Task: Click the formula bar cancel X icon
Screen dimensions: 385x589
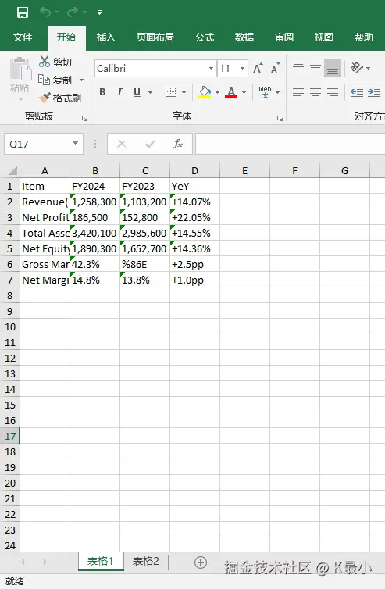Action: pos(122,144)
